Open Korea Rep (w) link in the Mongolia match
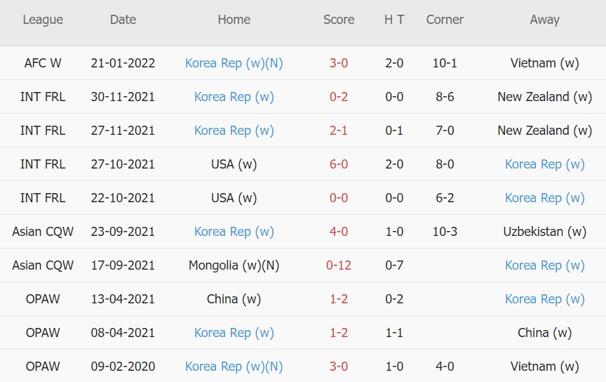The image size is (606, 382). 544,265
